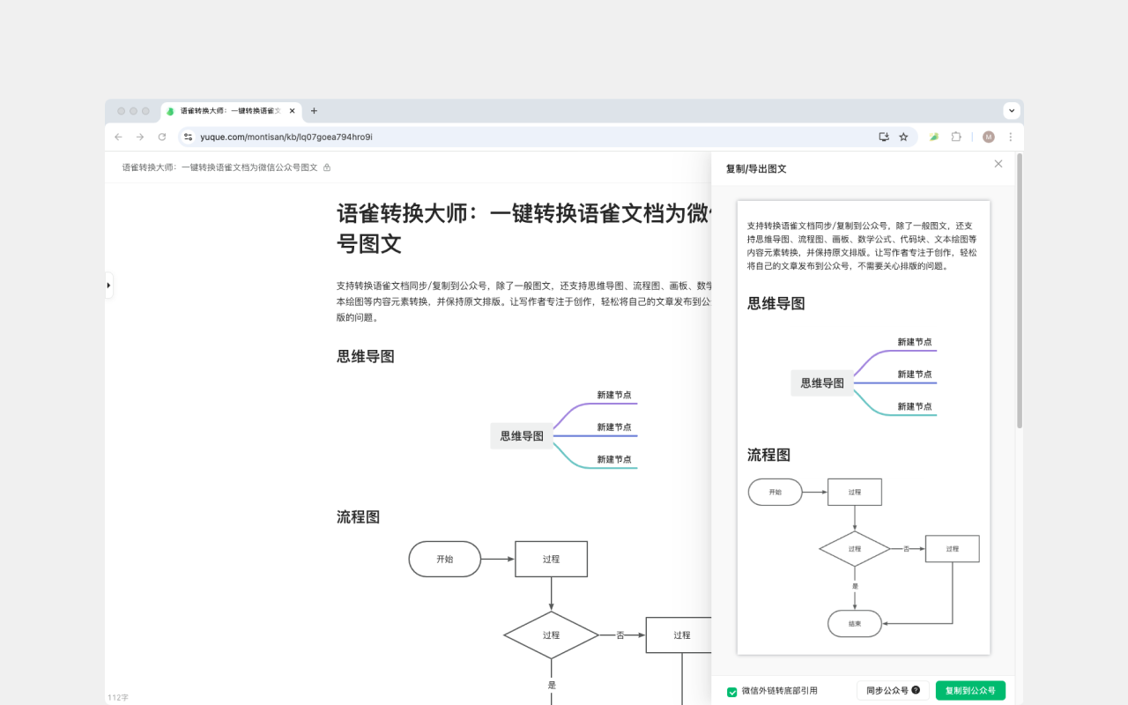Image resolution: width=1128 pixels, height=705 pixels.
Task: Click the 否 branch label in the document
Action: 620,635
